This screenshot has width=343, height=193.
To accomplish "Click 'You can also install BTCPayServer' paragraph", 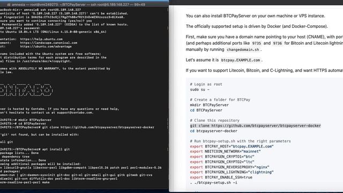I will click(255, 16).
